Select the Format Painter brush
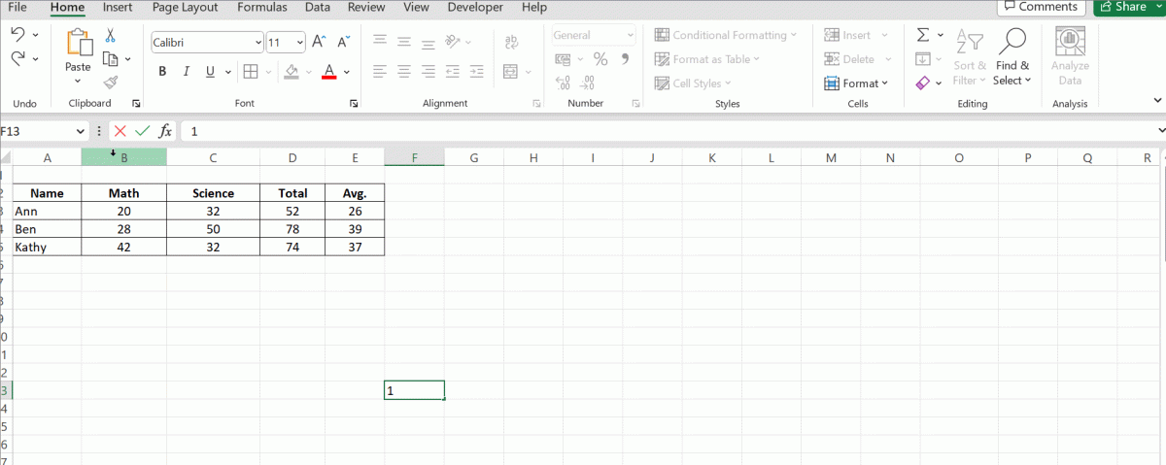The height and width of the screenshot is (465, 1166). tap(110, 83)
